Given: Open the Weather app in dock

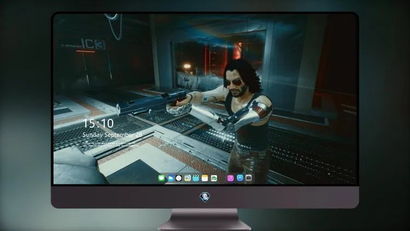Looking at the screenshot, I should pos(170,178).
